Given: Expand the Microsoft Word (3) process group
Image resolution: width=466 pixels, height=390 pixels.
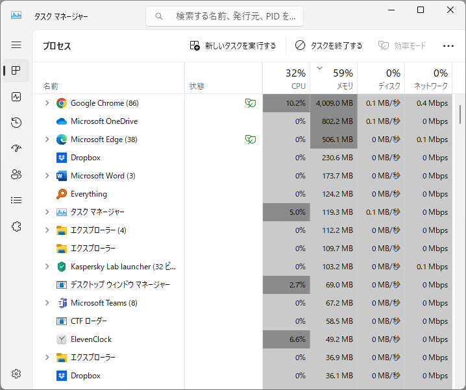Looking at the screenshot, I should (47, 176).
